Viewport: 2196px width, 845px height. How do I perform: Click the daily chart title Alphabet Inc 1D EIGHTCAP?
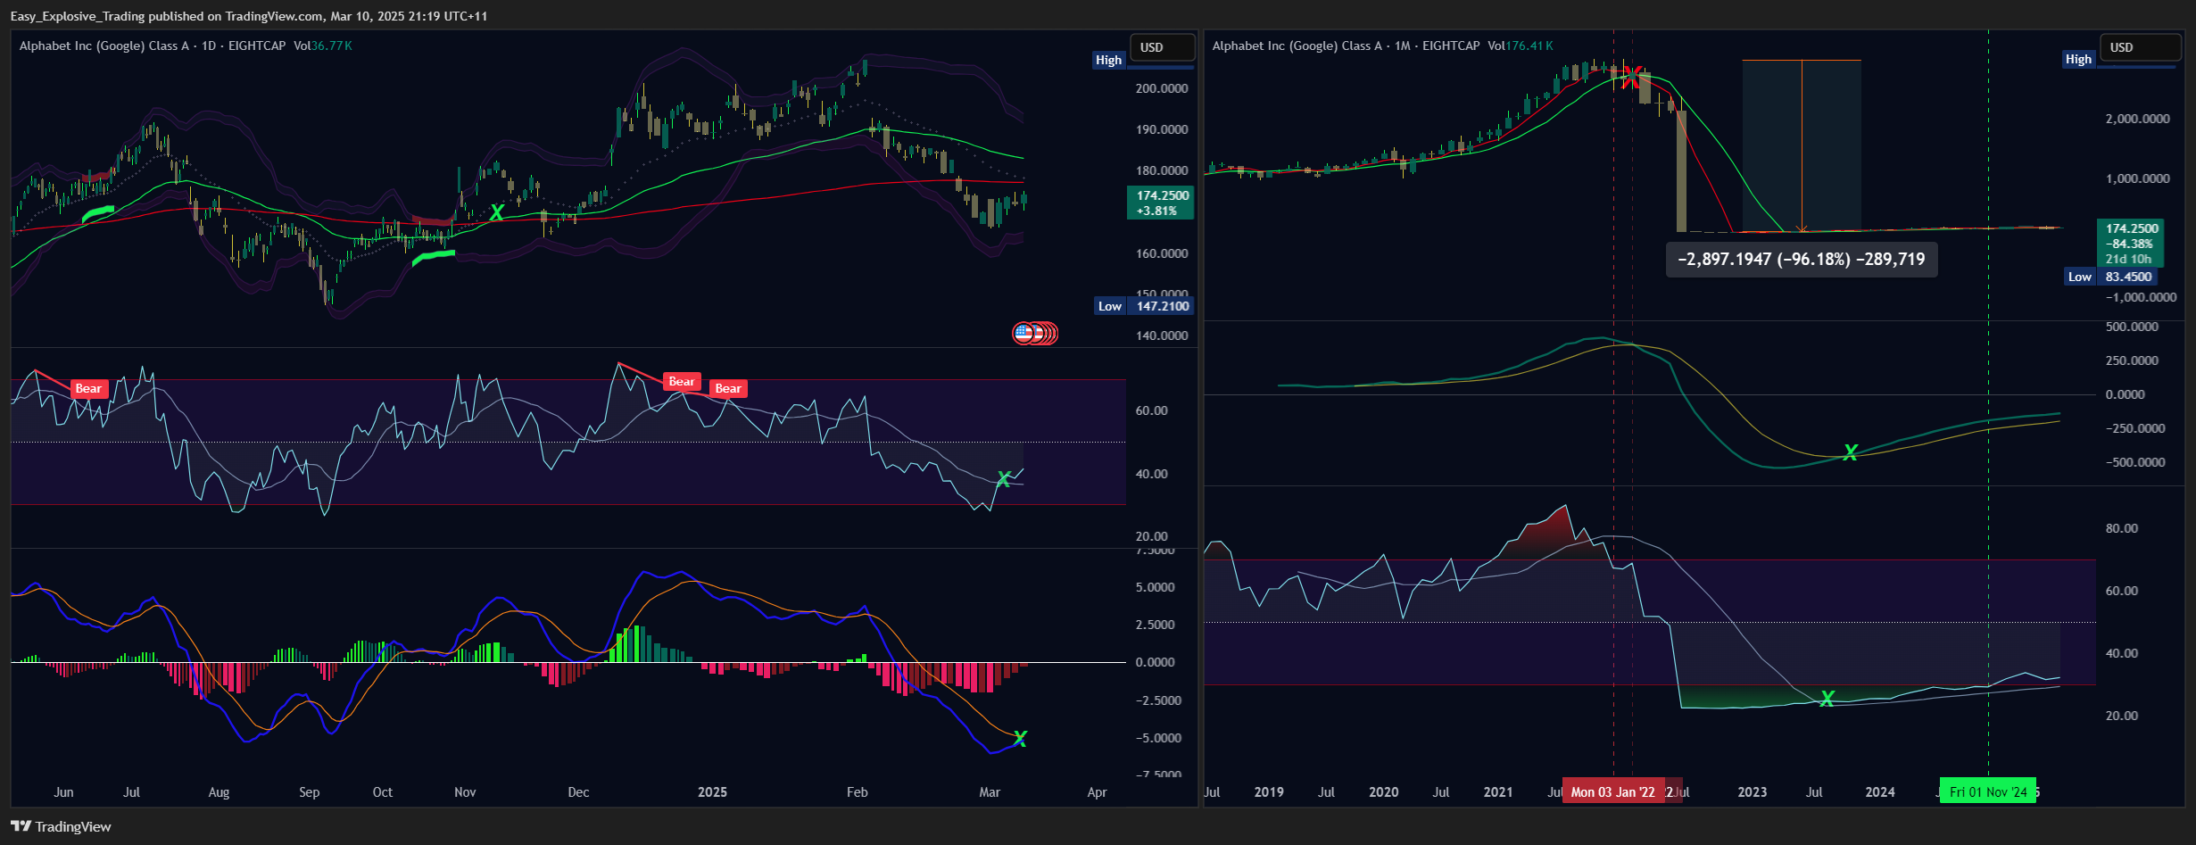153,46
